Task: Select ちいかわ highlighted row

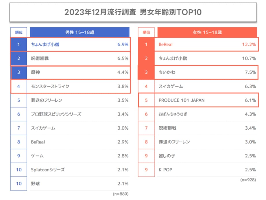Action: [x=198, y=72]
